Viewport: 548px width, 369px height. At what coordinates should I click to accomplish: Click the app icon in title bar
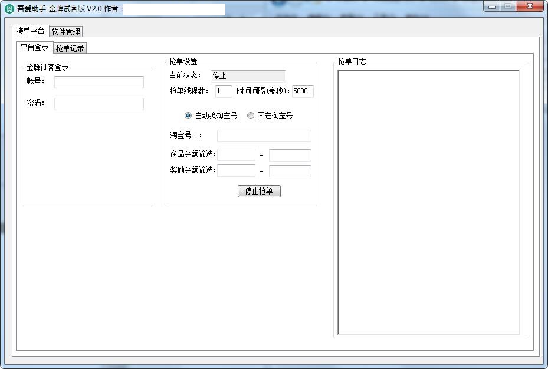click(x=9, y=8)
